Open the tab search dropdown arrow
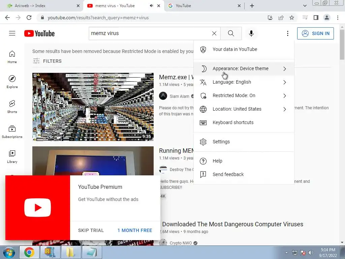This screenshot has height=259, width=345. pyautogui.click(x=305, y=6)
